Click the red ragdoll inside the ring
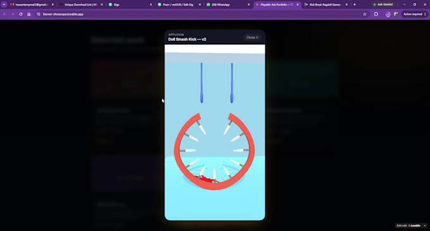The width and height of the screenshot is (430, 231). coord(207,179)
